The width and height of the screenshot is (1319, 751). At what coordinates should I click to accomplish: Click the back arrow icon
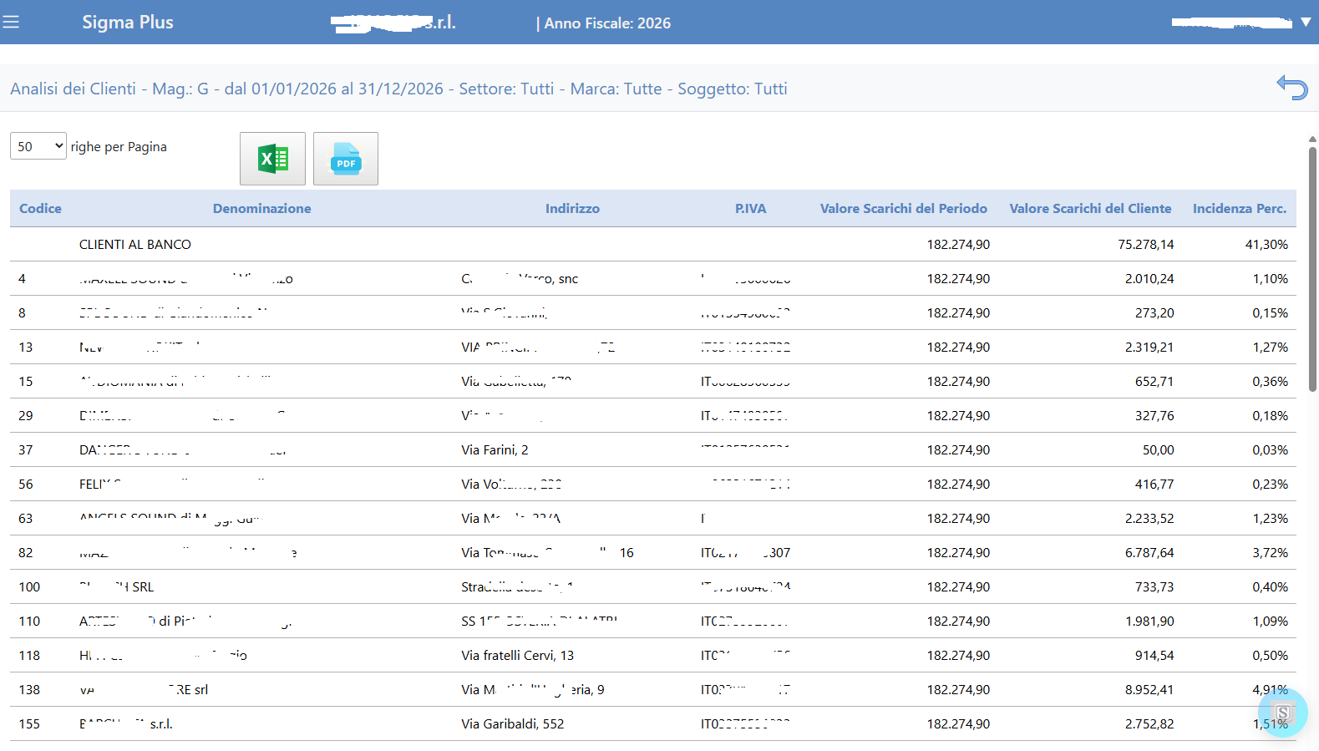pyautogui.click(x=1291, y=88)
